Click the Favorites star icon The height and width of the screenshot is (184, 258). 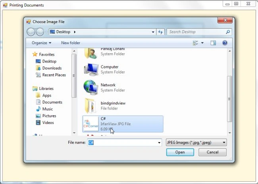(35, 54)
